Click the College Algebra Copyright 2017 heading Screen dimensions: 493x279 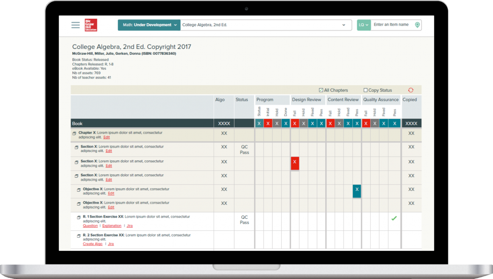132,47
